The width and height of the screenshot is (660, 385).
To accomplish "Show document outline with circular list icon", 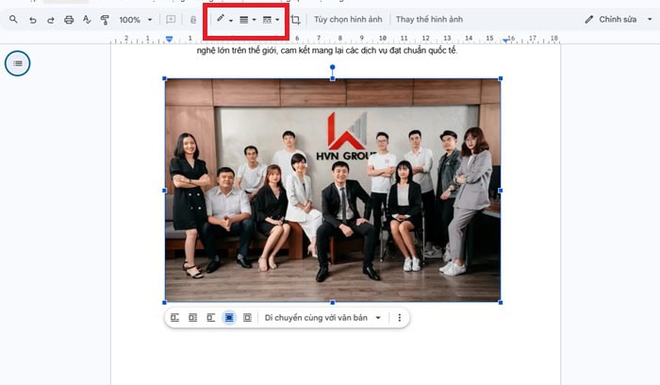I will coord(18,63).
